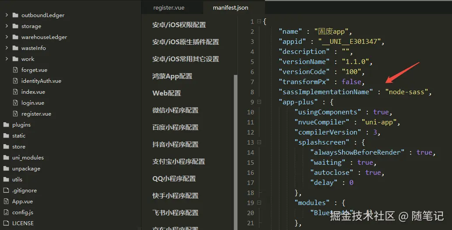Collapse the root JSON object fold on line 1
452x230 pixels.
[259, 21]
